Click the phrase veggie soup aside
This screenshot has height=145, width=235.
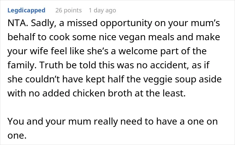(182, 79)
